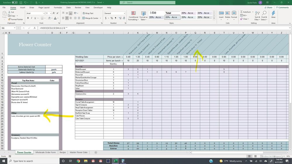This screenshot has width=292, height=164.
Task: Toggle italic formatting
Action: click(x=32, y=18)
